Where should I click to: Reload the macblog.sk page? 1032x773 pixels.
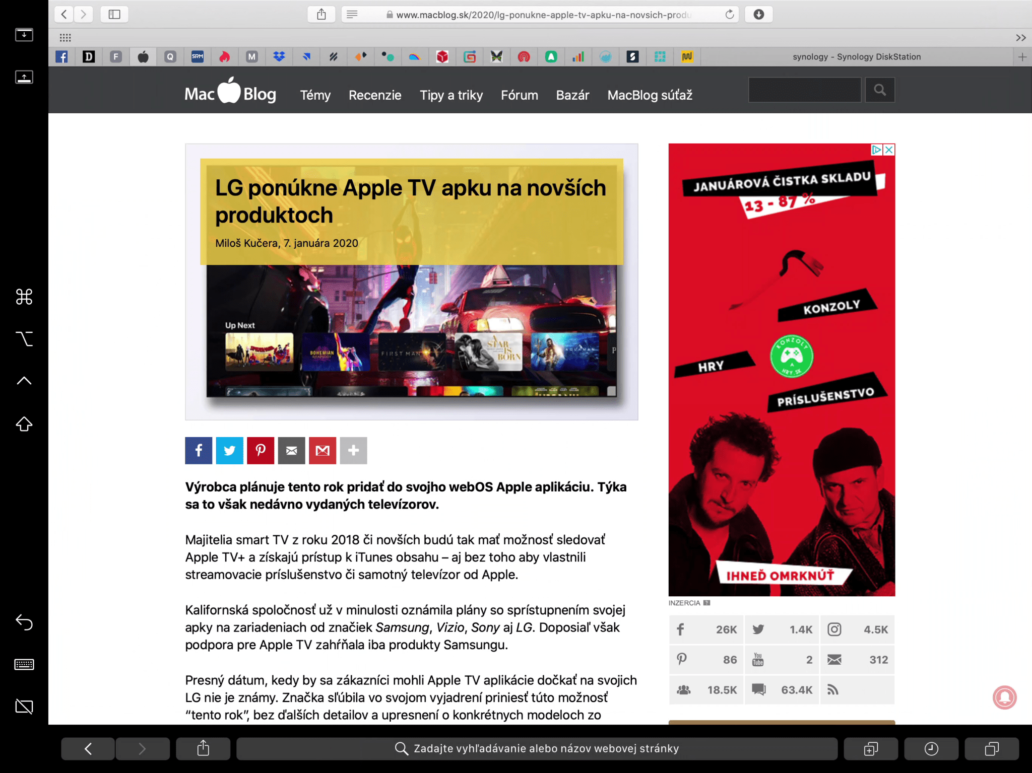729,14
